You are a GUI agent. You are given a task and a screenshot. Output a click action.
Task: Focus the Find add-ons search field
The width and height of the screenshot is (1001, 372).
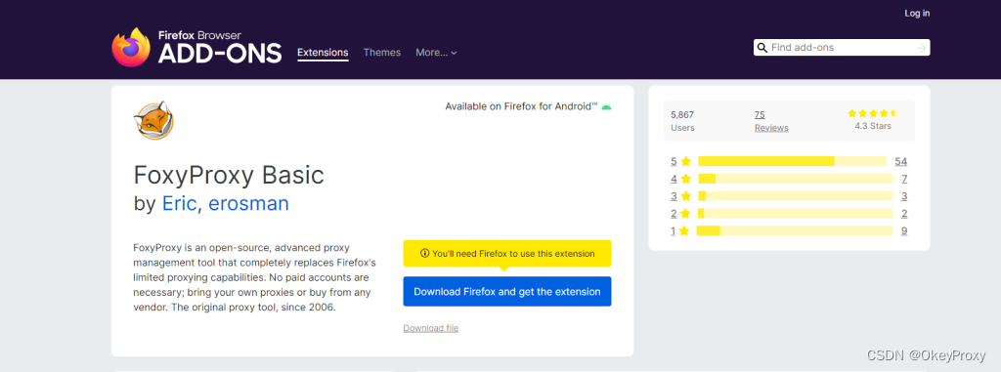(842, 48)
